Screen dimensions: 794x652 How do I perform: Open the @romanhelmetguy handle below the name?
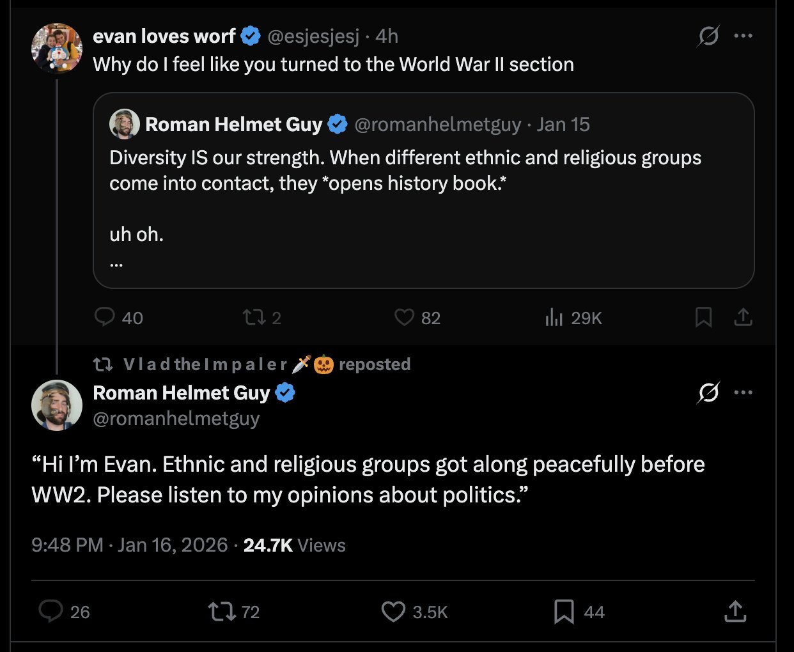tap(176, 419)
